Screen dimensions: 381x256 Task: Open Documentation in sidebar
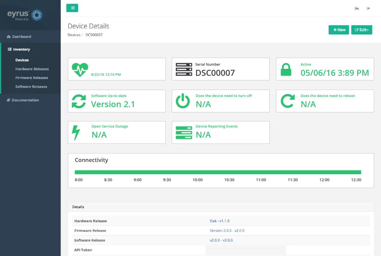click(x=30, y=100)
